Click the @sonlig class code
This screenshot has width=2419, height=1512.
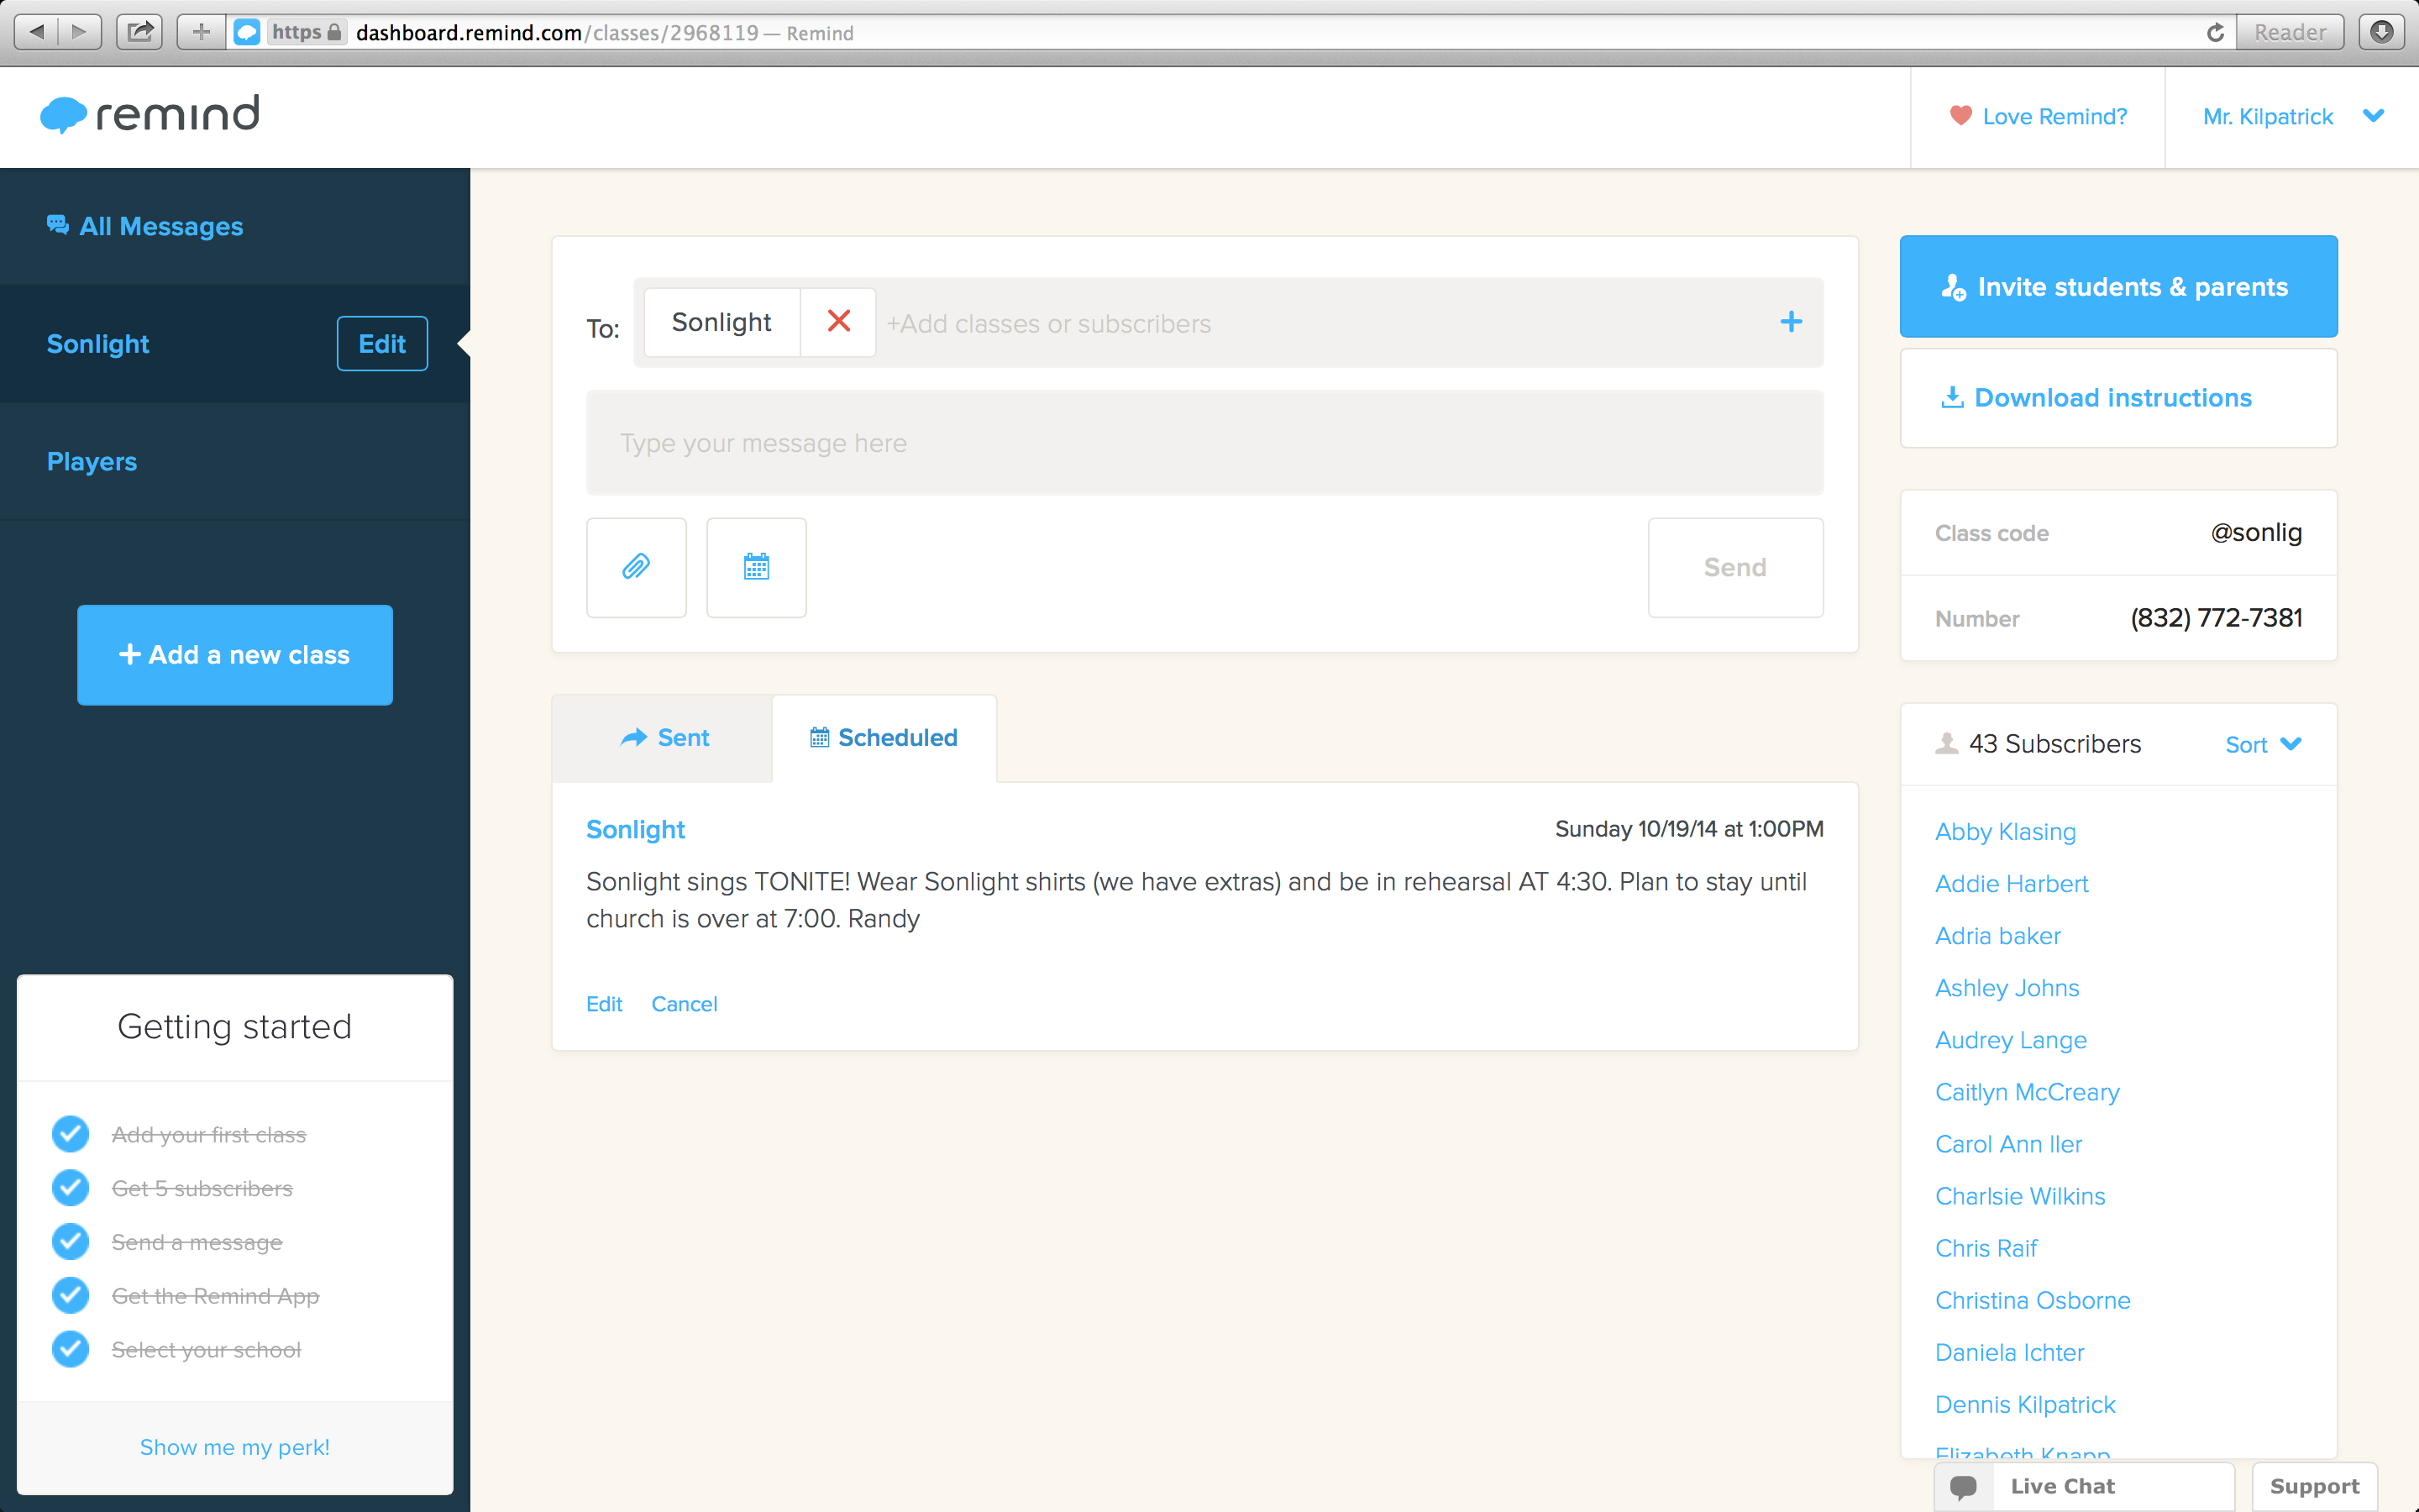[x=2256, y=532]
